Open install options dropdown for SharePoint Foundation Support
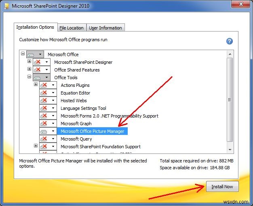The width and height of the screenshot is (253, 206). coord(53,147)
